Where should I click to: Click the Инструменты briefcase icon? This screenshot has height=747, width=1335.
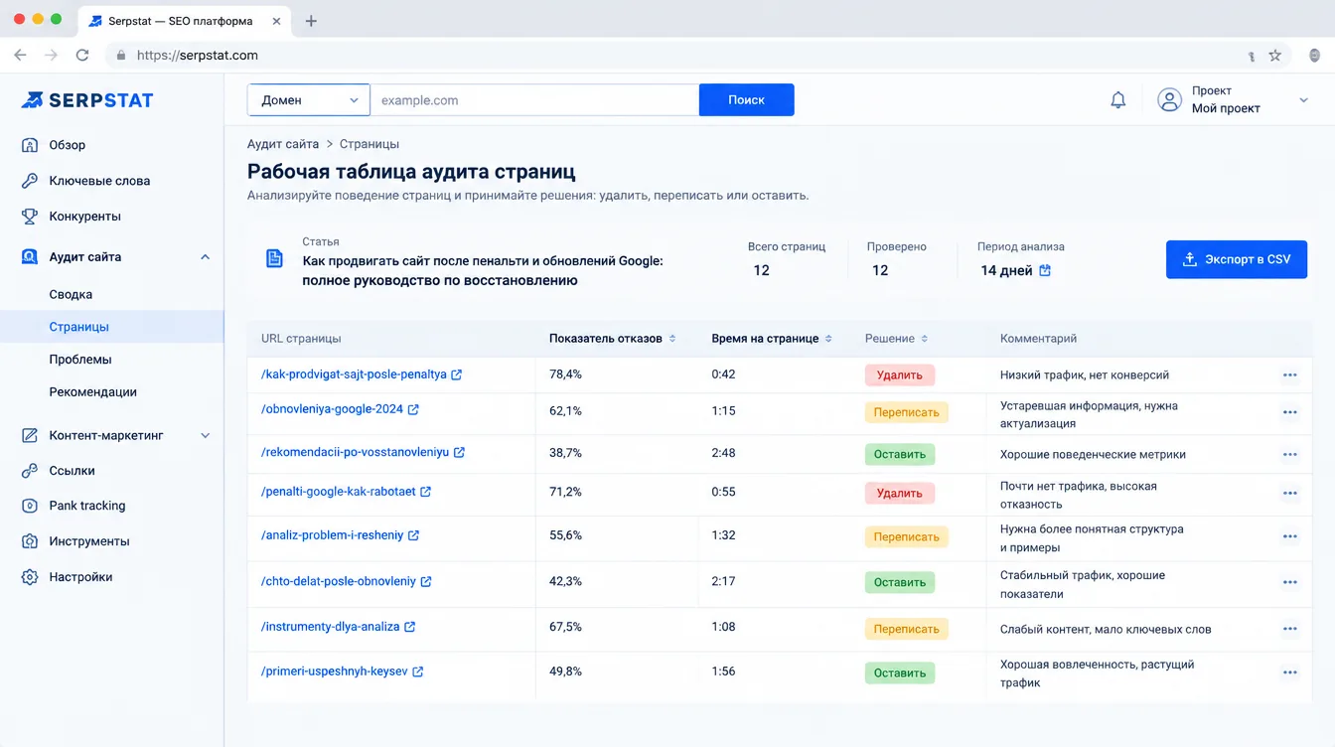click(30, 541)
